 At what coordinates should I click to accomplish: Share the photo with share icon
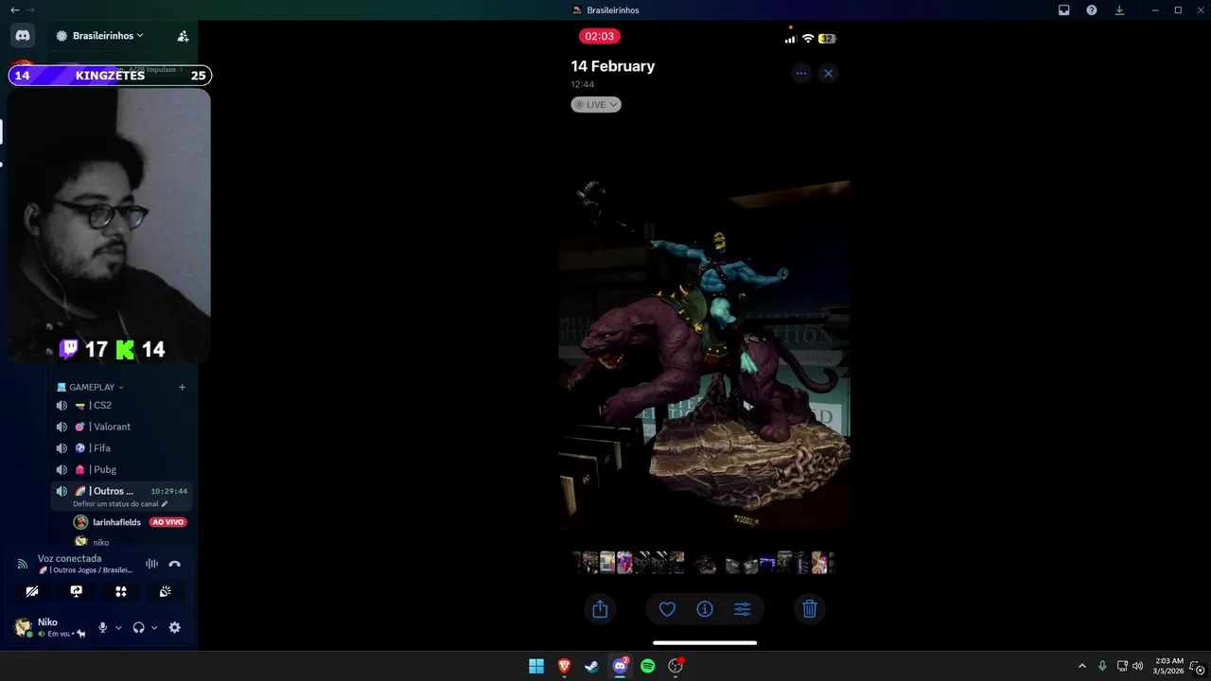pos(600,609)
